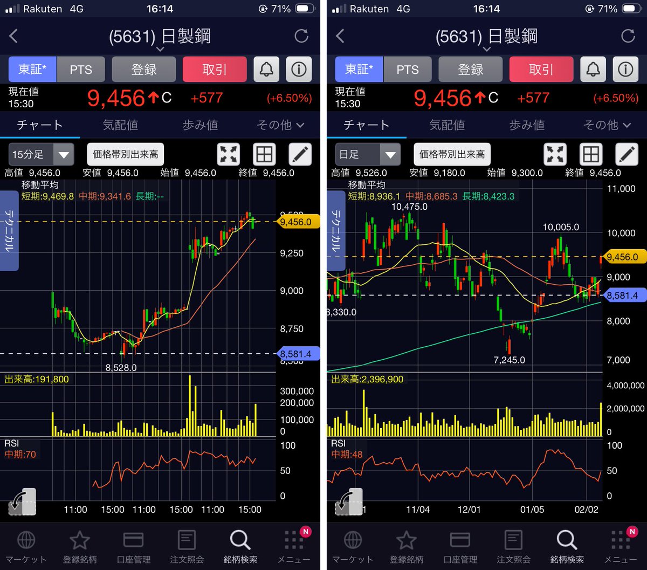Open 登録銘柄 in left bottom bar
The height and width of the screenshot is (570, 647).
click(80, 547)
